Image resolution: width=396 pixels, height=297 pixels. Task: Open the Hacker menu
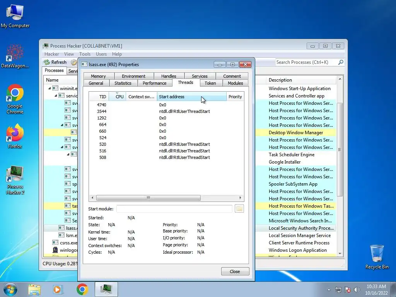click(x=51, y=54)
